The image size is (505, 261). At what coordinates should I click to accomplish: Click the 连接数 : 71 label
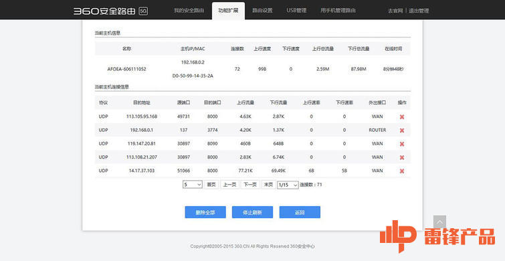pos(311,185)
